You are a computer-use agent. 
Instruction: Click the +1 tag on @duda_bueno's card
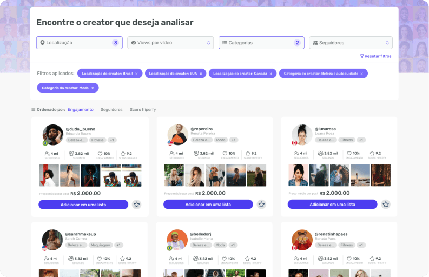pos(112,140)
